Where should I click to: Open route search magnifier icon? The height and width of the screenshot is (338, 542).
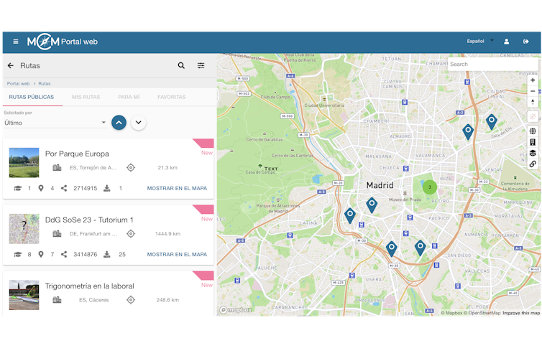(181, 65)
